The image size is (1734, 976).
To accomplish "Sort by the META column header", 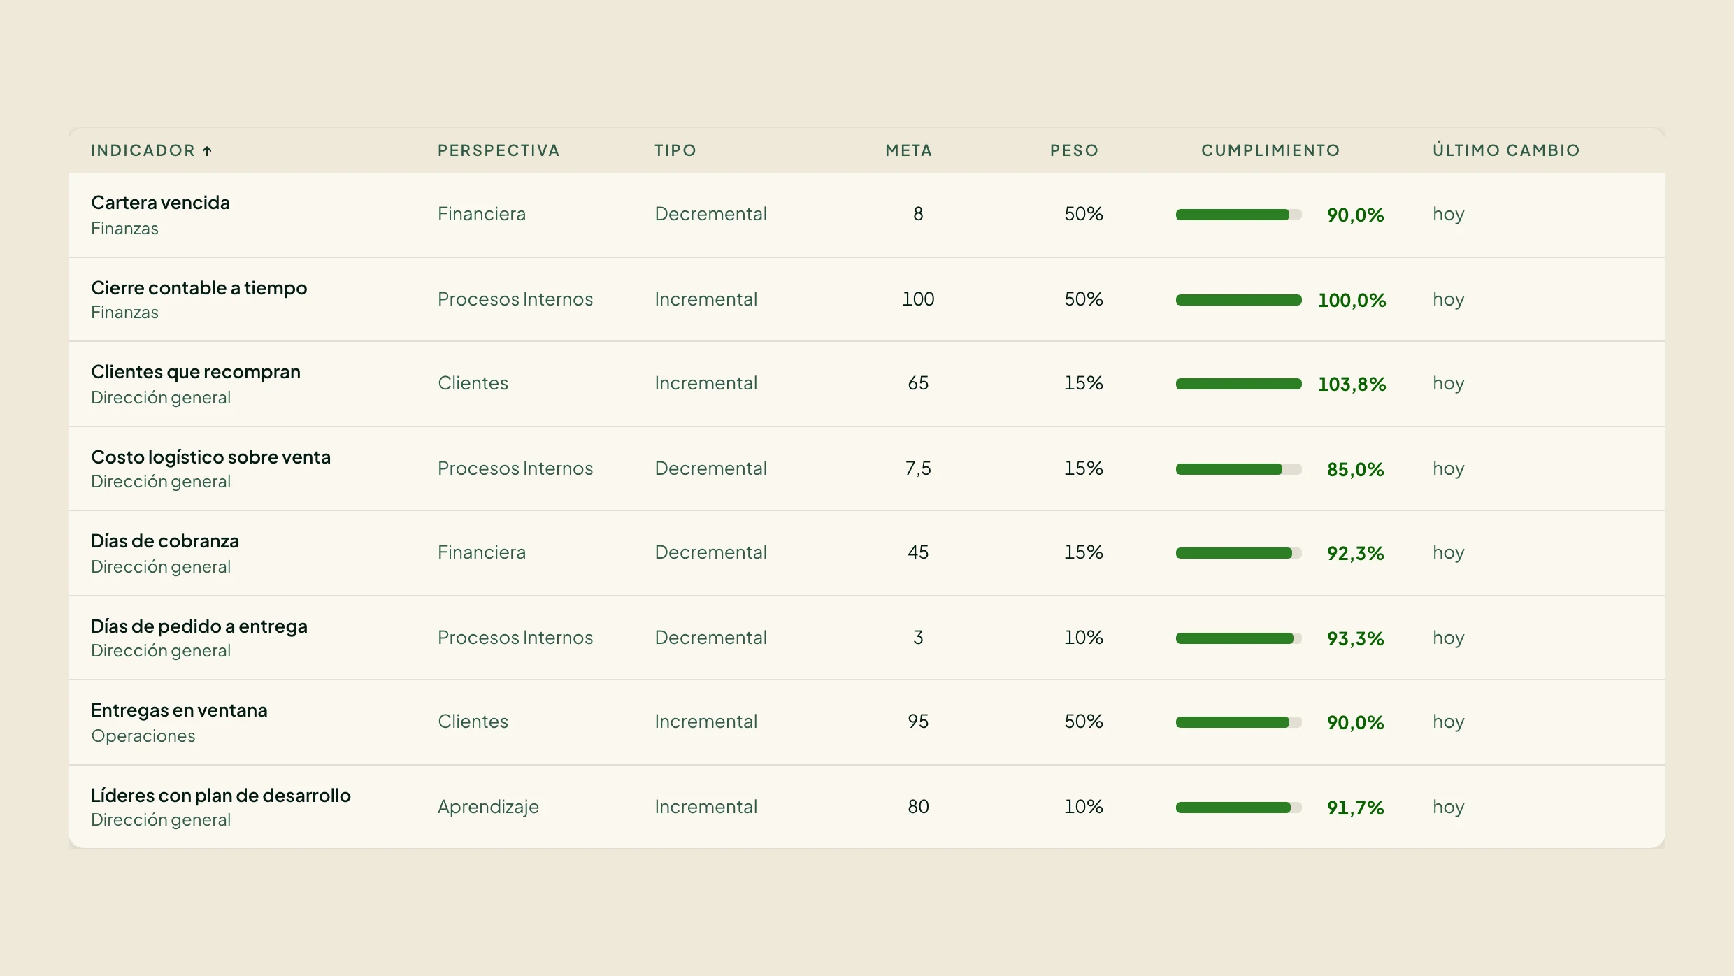I will pyautogui.click(x=909, y=150).
